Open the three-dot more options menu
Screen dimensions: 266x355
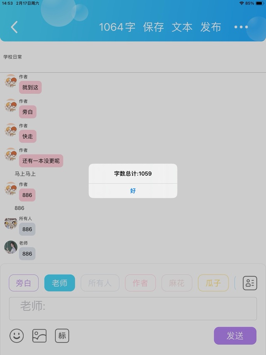241,27
